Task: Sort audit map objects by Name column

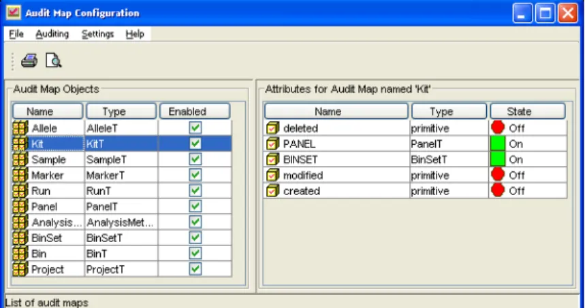Action: click(48, 112)
